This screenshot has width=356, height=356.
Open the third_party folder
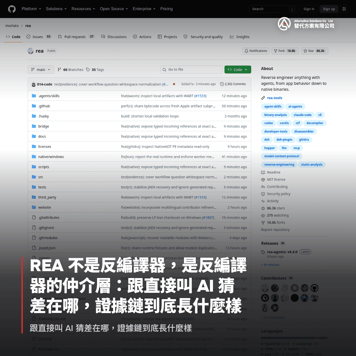click(x=47, y=197)
